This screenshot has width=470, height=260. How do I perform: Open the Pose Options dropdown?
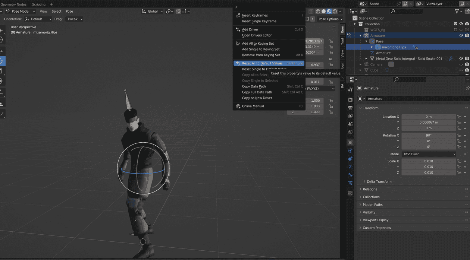pos(328,19)
